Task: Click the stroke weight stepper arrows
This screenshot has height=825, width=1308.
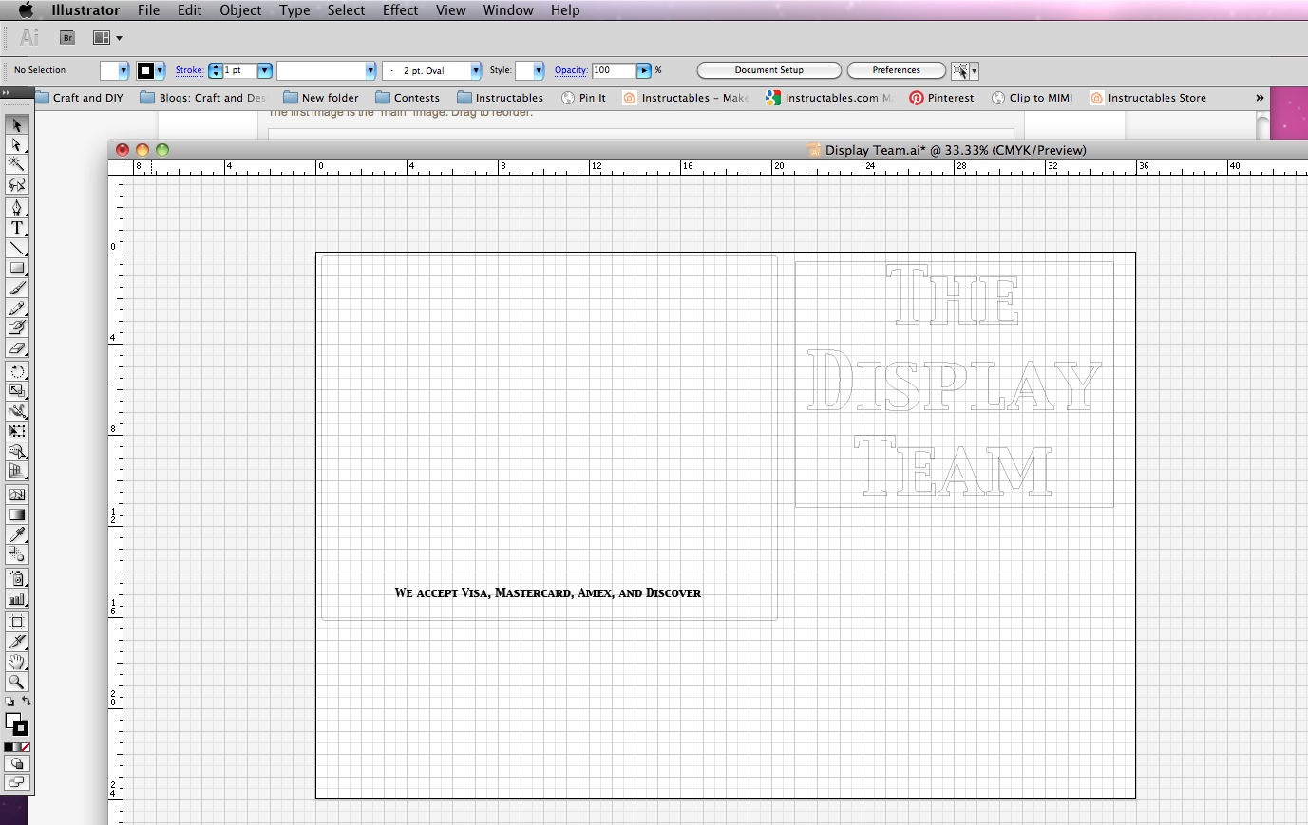Action: pyautogui.click(x=216, y=70)
